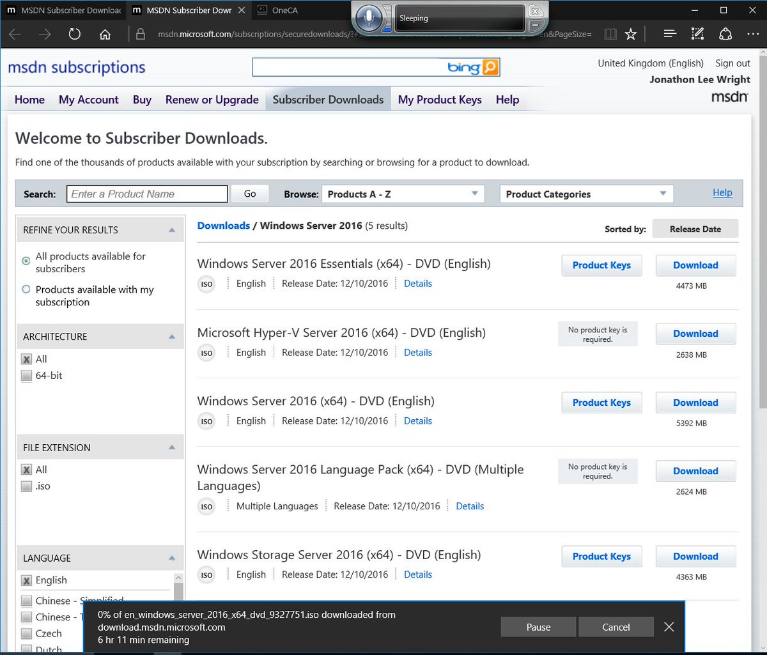The height and width of the screenshot is (655, 767).
Task: Reload the page with the refresh icon
Action: click(75, 35)
